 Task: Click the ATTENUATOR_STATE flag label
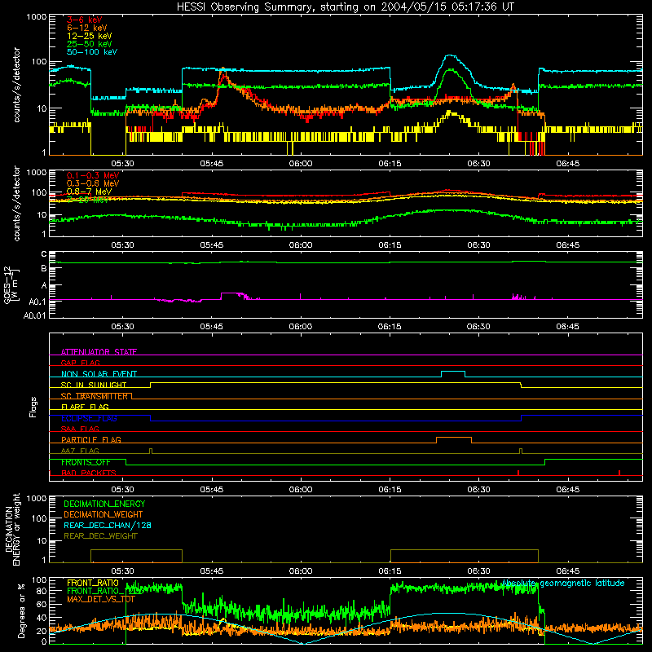99,352
